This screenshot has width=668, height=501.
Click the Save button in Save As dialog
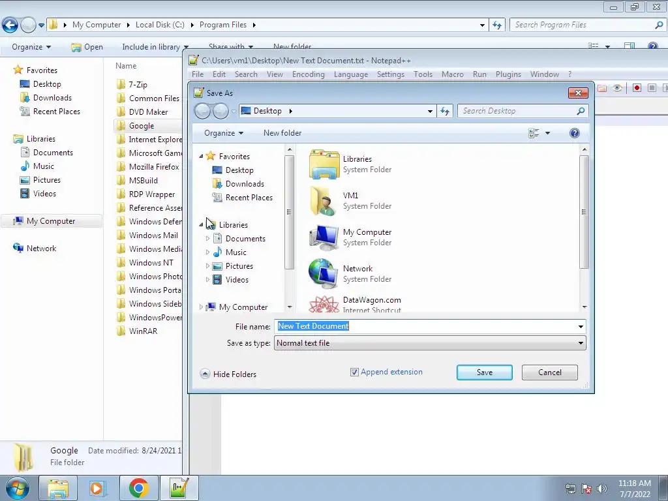(485, 372)
